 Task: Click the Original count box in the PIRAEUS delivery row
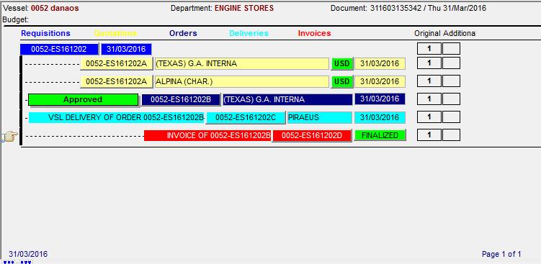pos(429,117)
